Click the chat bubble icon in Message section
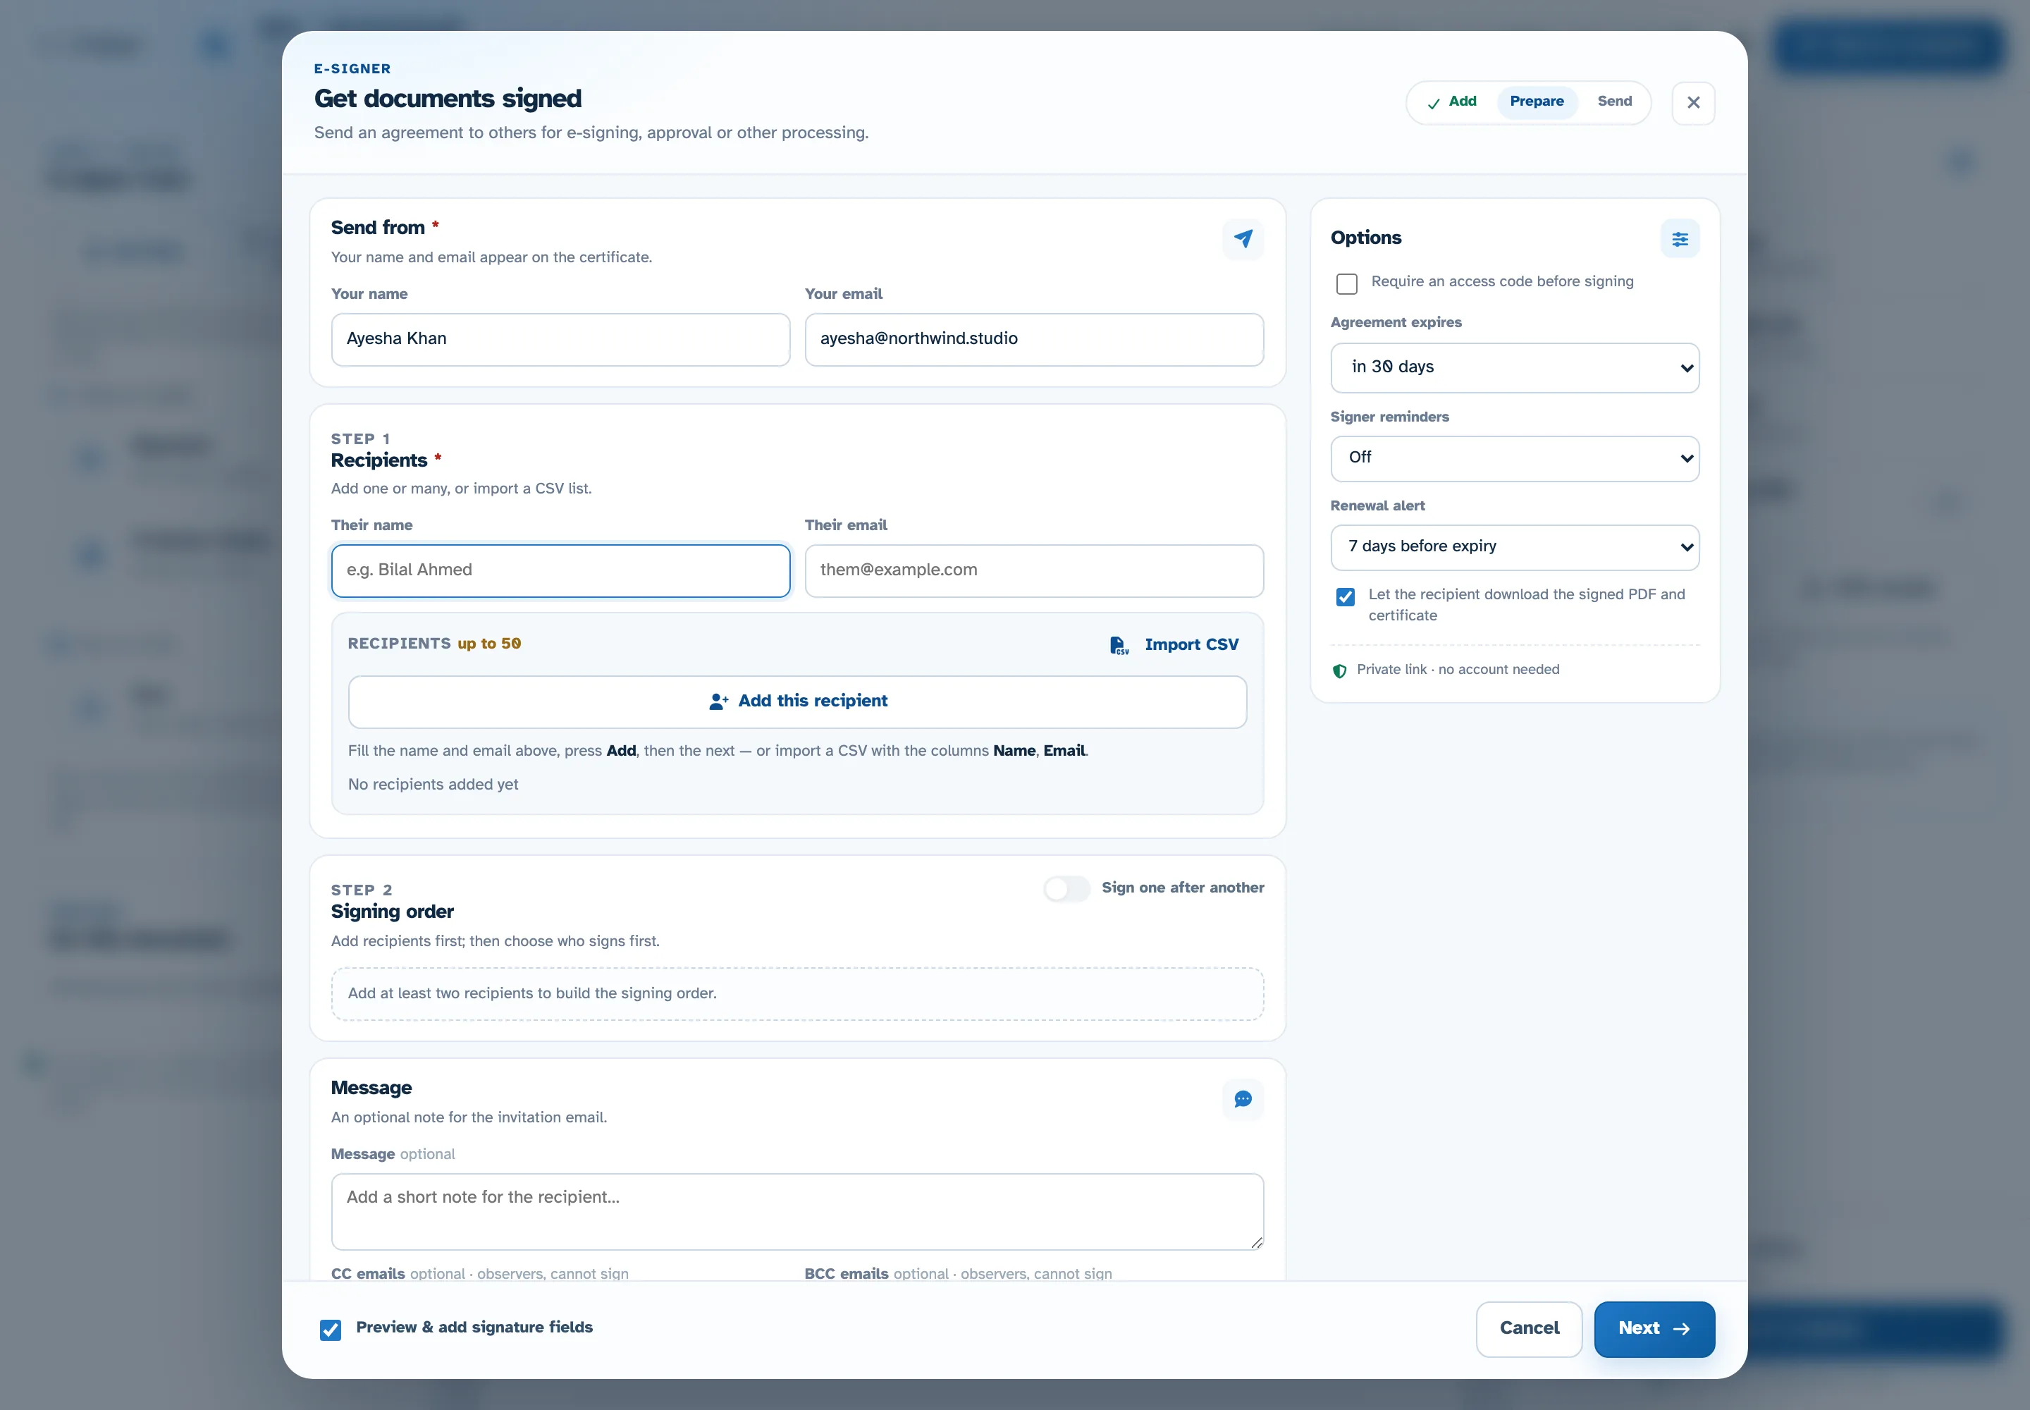Viewport: 2030px width, 1410px height. click(x=1242, y=1099)
